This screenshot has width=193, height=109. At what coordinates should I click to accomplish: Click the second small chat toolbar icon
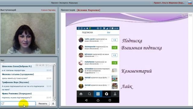tap(40, 65)
